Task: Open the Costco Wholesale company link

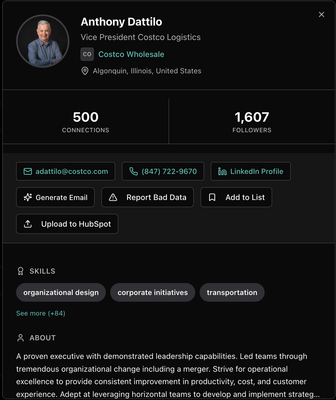Action: click(131, 54)
